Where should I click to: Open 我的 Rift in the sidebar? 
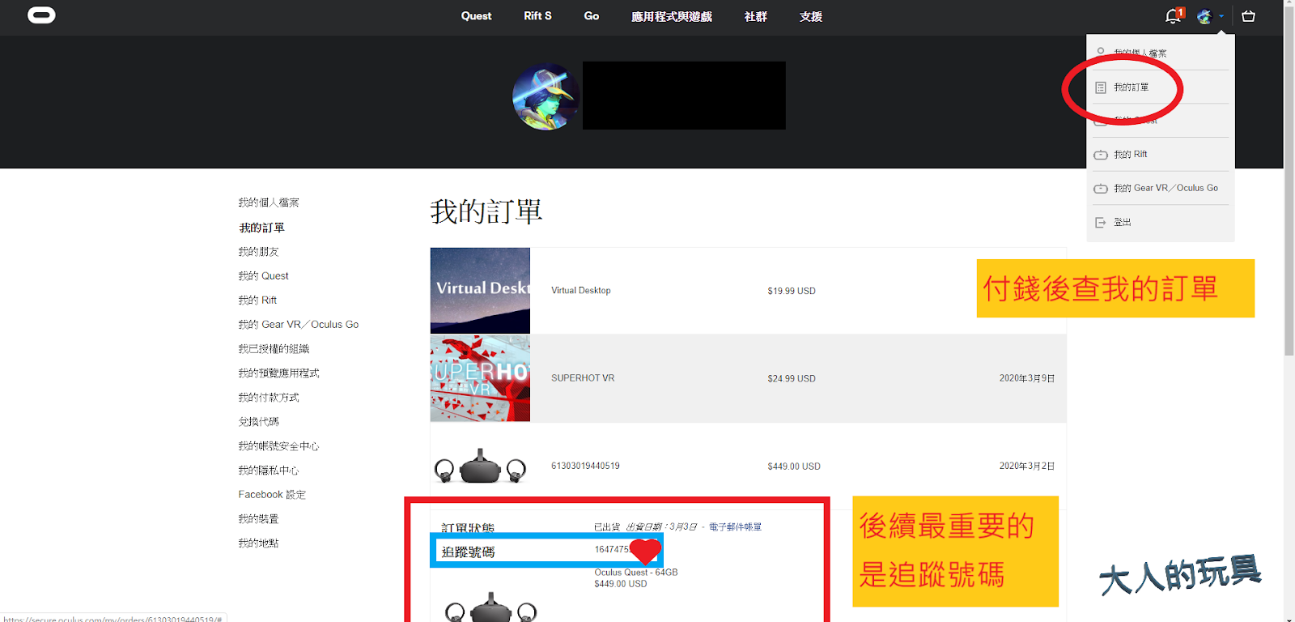(x=257, y=300)
